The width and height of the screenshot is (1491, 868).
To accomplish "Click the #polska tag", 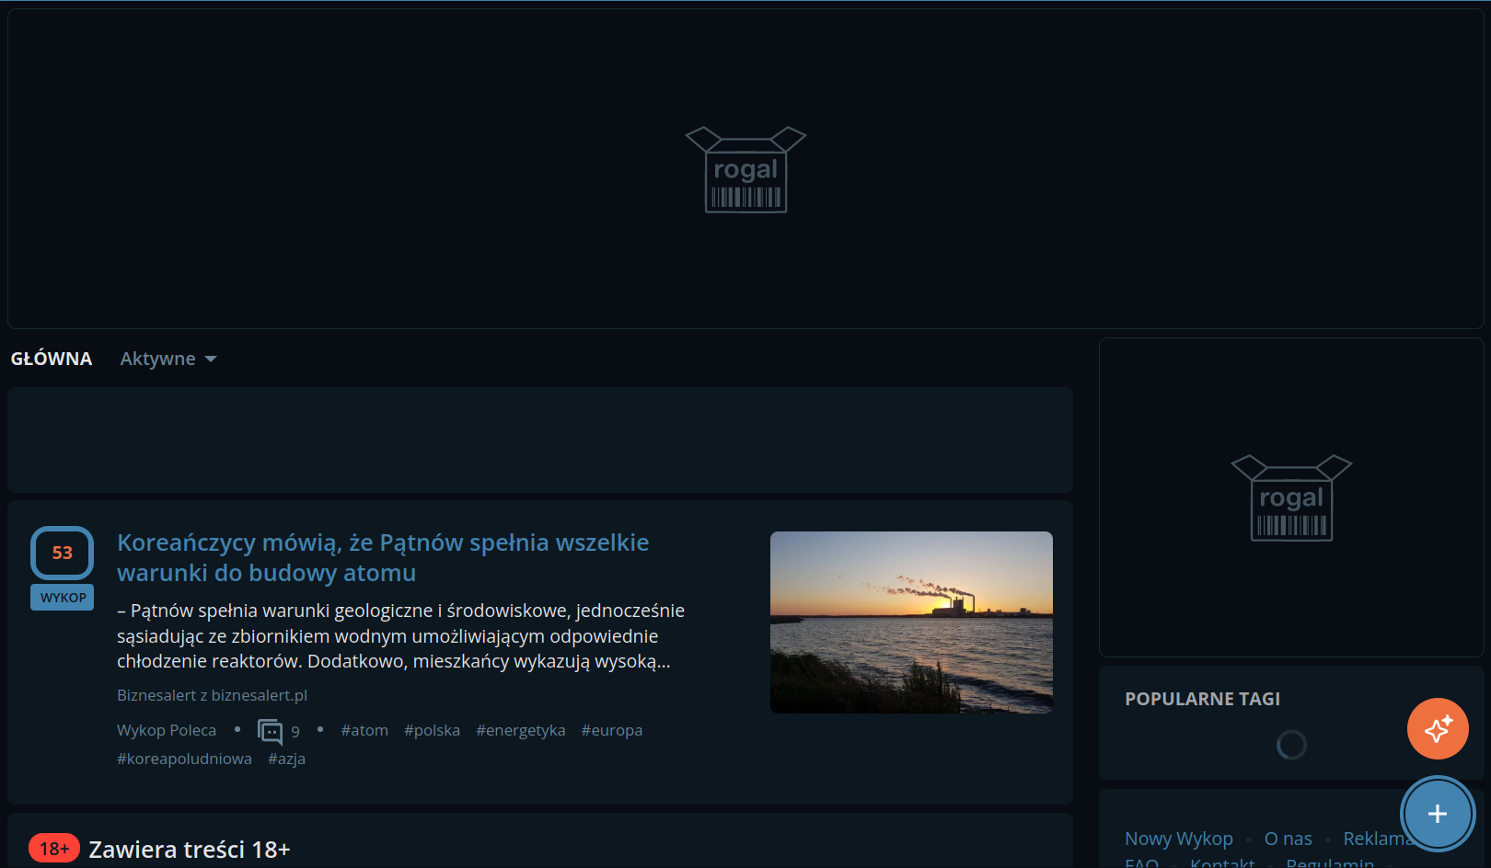I will (432, 730).
